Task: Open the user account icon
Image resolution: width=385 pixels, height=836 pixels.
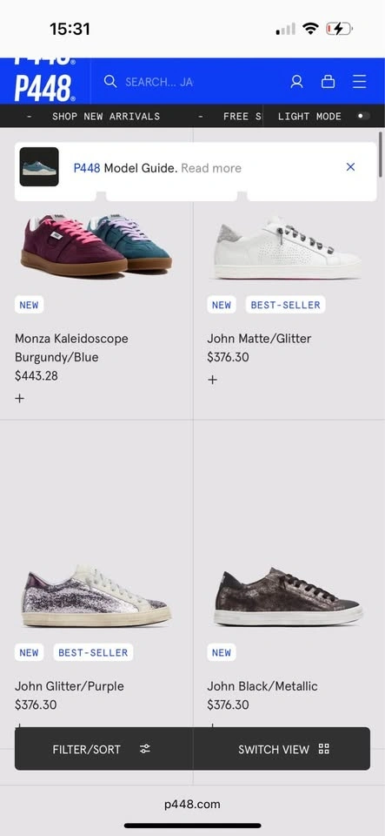Action: [x=296, y=82]
